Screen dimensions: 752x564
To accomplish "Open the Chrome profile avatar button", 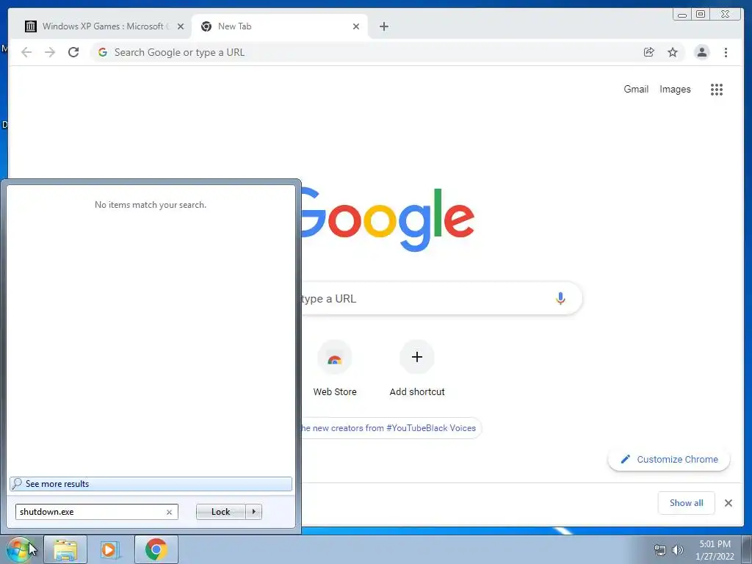I will click(701, 52).
